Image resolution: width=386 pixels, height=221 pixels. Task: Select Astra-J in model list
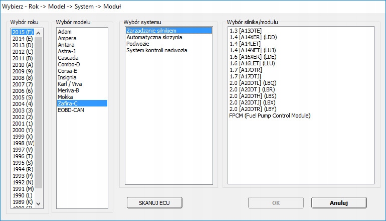[x=68, y=51]
